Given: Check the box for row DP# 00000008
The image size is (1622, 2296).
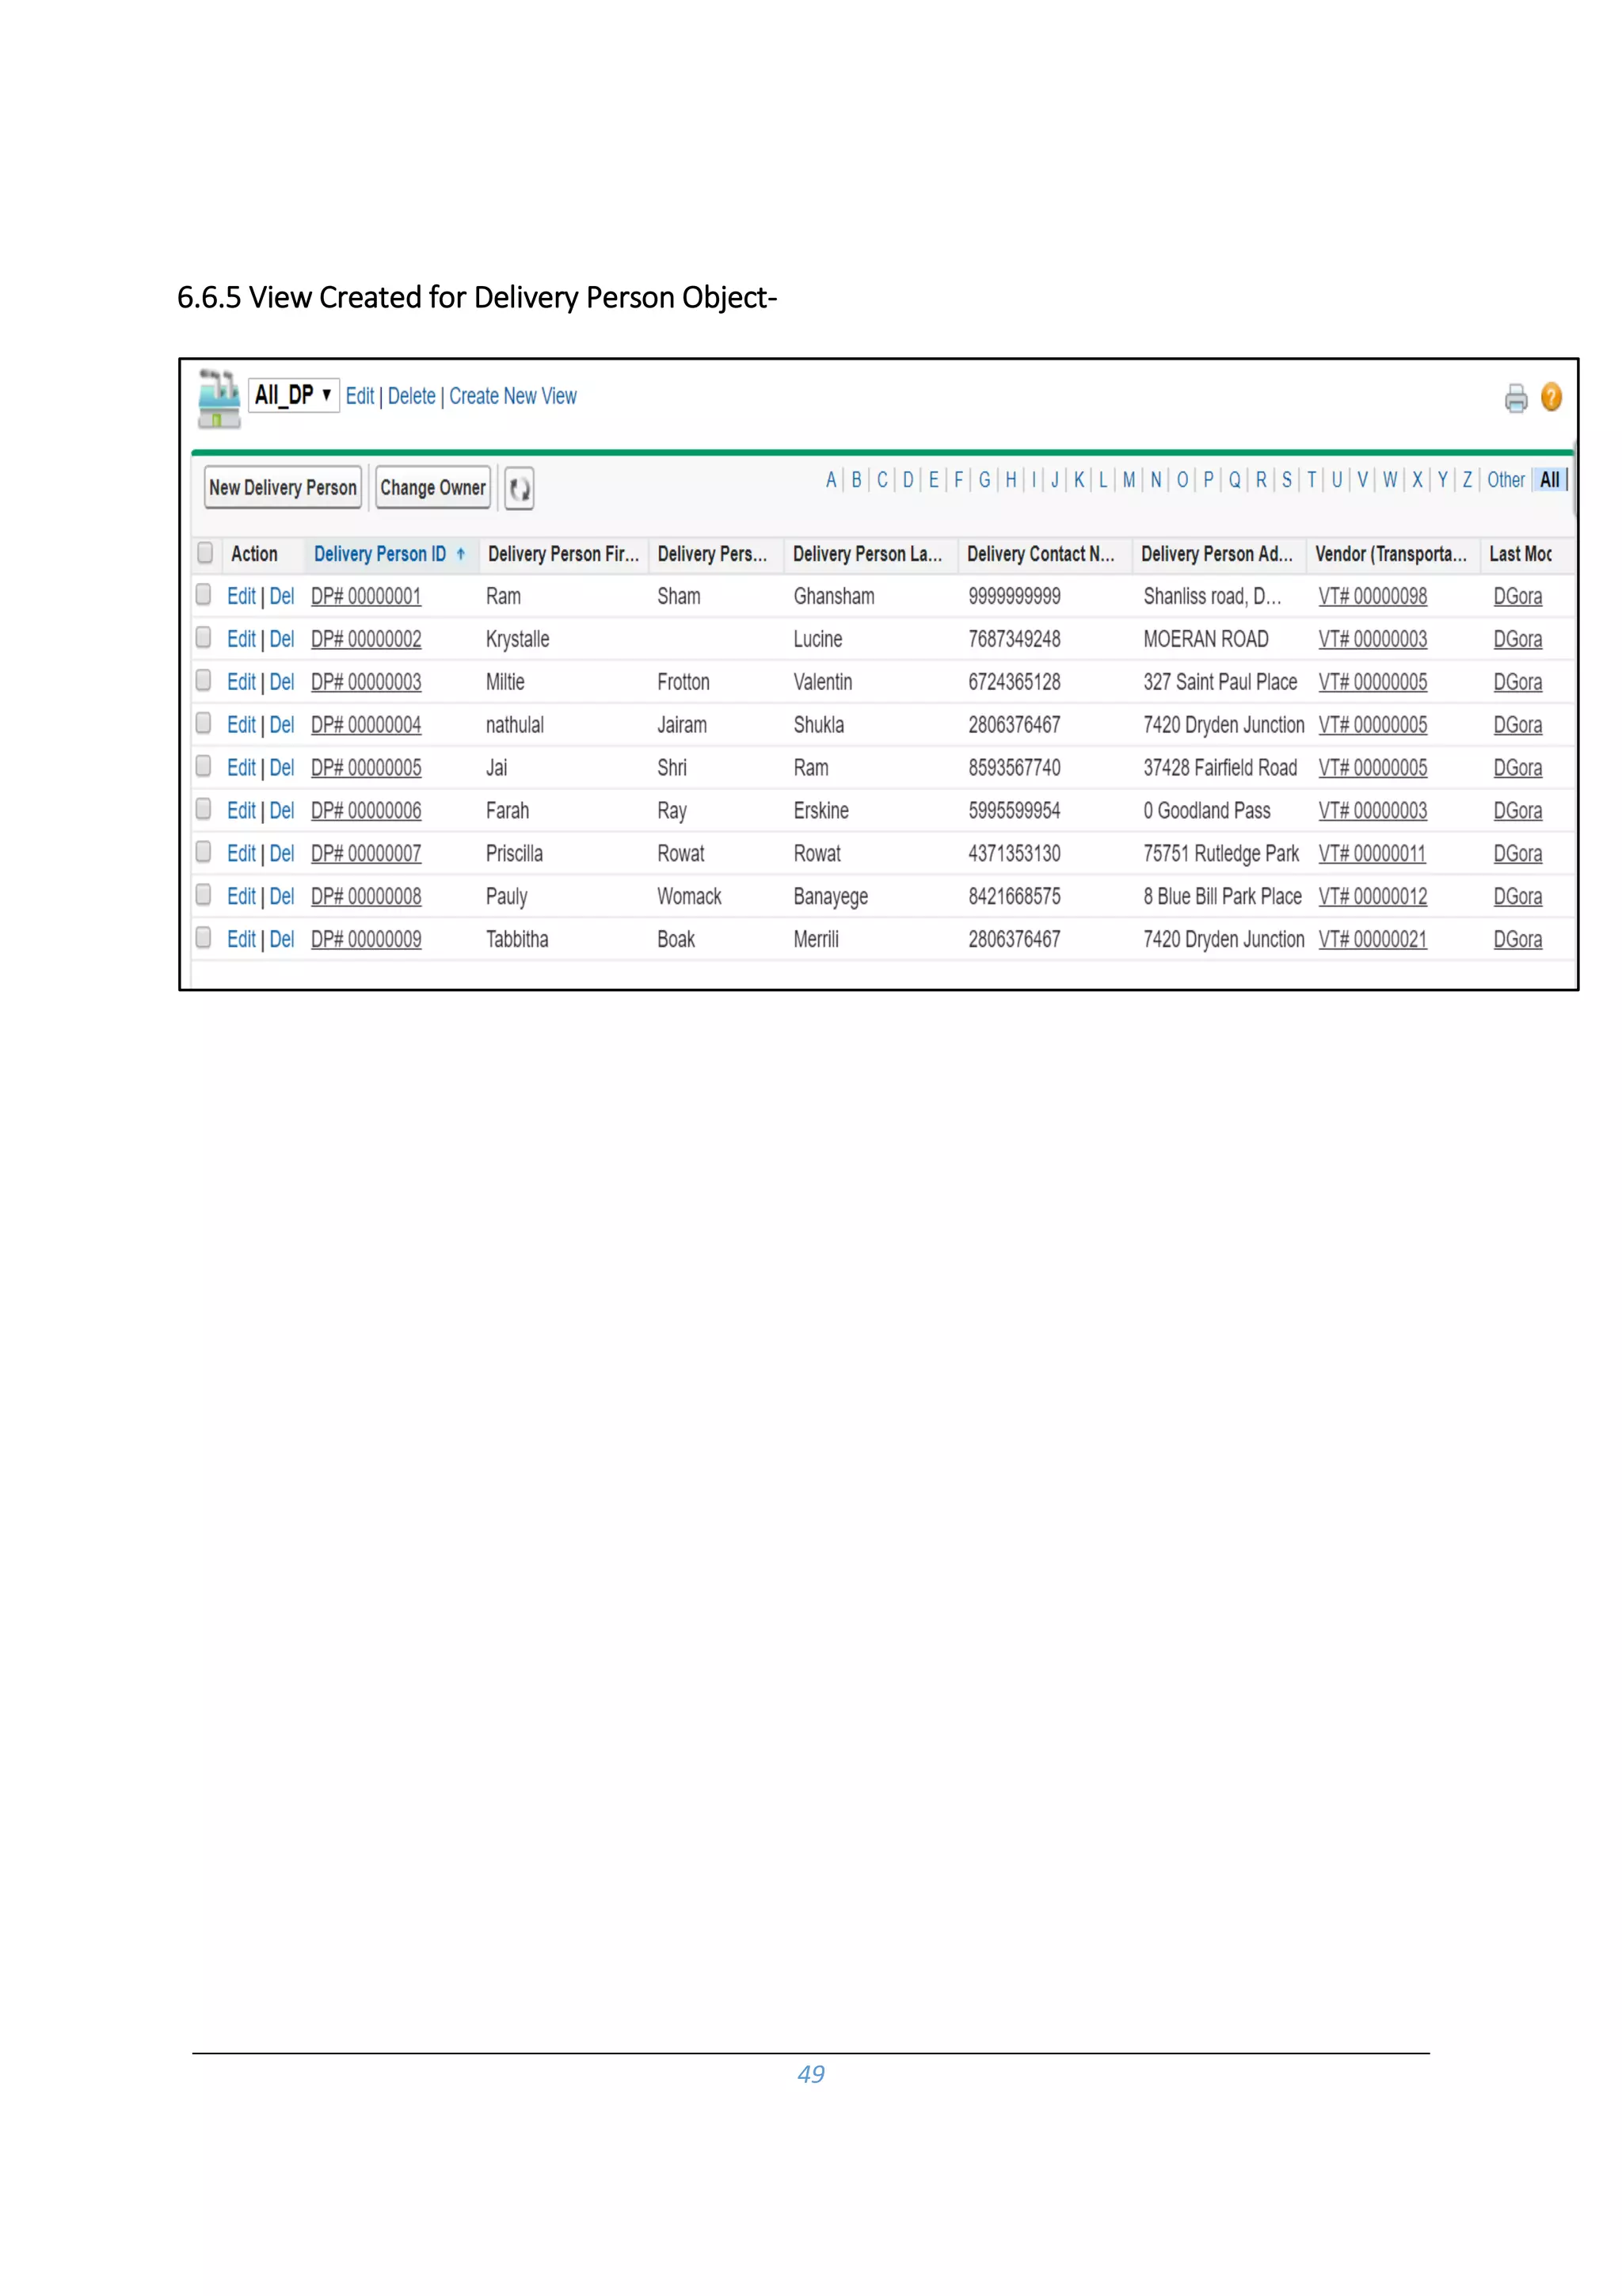Looking at the screenshot, I should click(204, 896).
